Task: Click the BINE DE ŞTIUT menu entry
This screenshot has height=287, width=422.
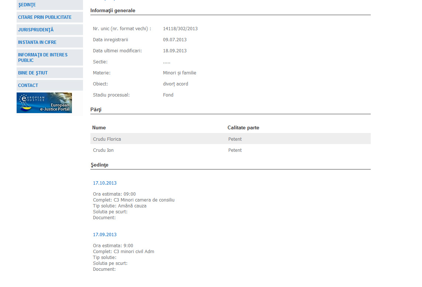Action: [x=33, y=73]
